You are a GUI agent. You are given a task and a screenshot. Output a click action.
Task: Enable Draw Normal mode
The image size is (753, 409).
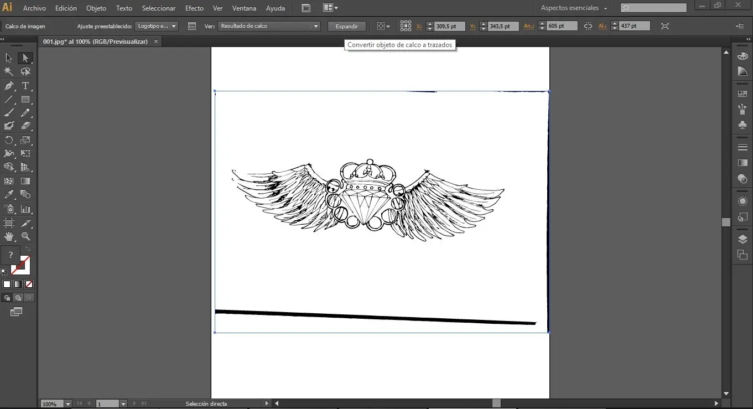(x=7, y=298)
